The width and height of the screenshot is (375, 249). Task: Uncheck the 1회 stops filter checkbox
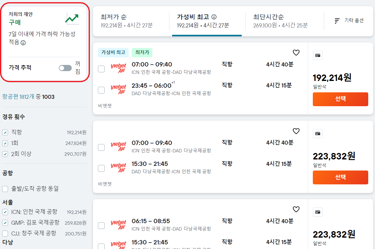[5, 143]
